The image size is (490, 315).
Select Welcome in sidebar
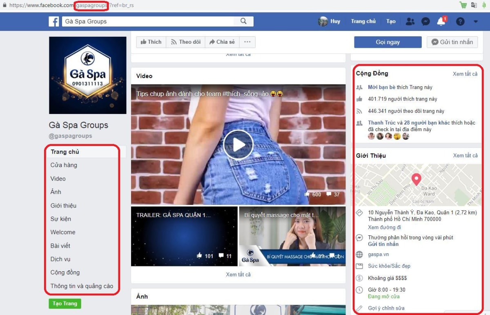(x=63, y=232)
